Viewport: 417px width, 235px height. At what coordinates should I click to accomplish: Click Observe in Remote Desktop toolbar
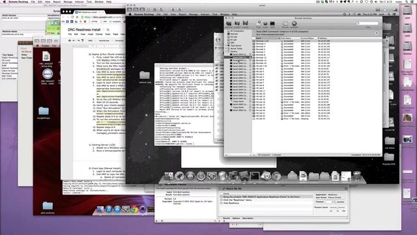click(229, 24)
